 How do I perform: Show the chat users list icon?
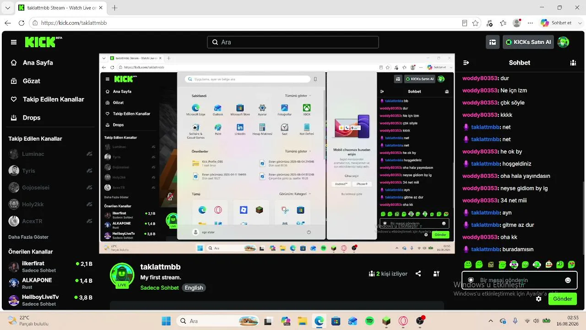[573, 63]
